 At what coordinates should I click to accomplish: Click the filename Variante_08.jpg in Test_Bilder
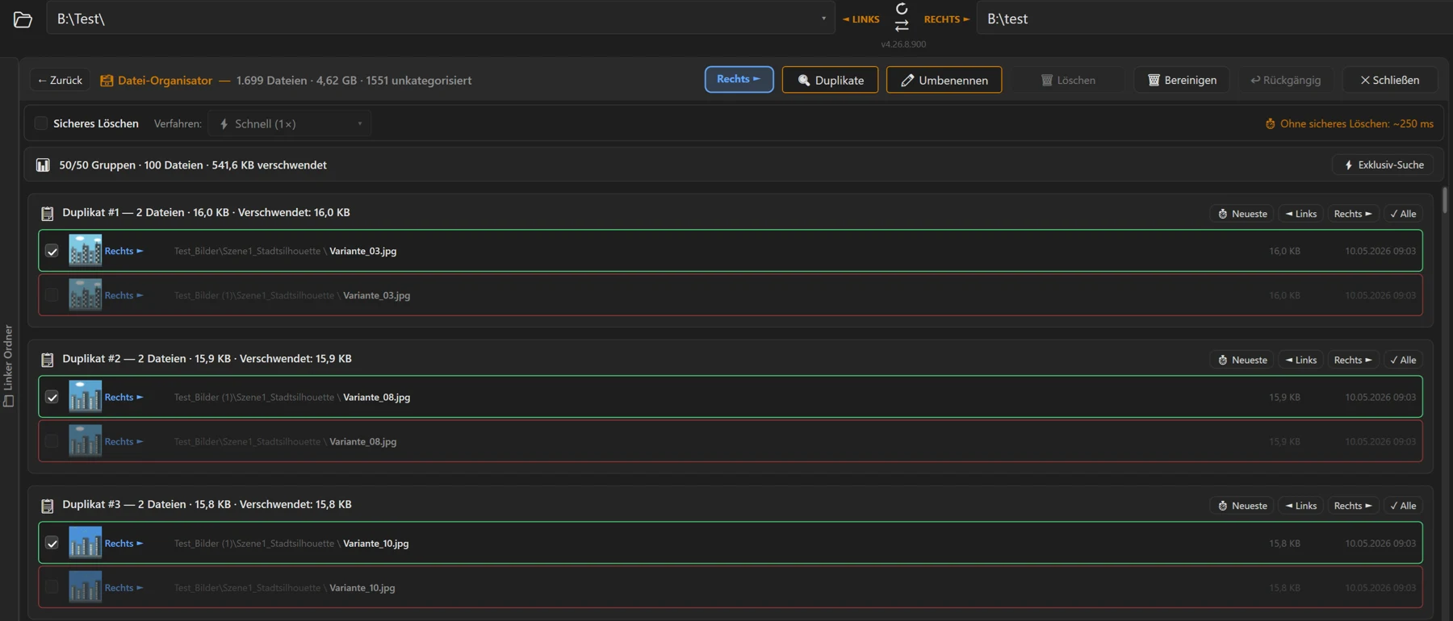click(363, 442)
